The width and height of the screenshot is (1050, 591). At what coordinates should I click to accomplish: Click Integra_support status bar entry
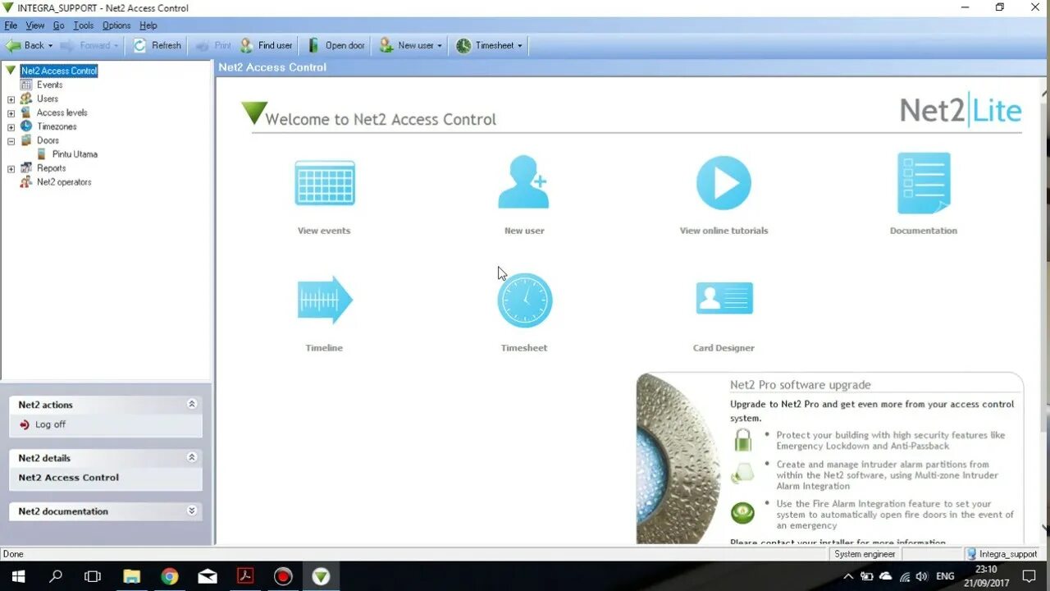coord(1002,554)
